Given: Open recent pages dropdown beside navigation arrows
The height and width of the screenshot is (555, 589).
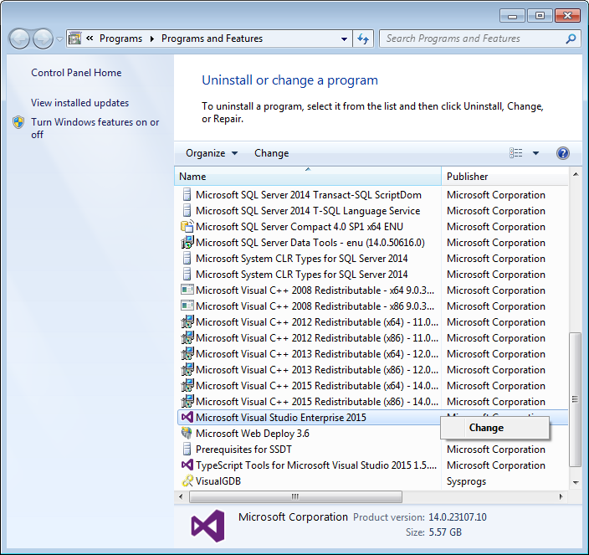Looking at the screenshot, I should coord(59,39).
